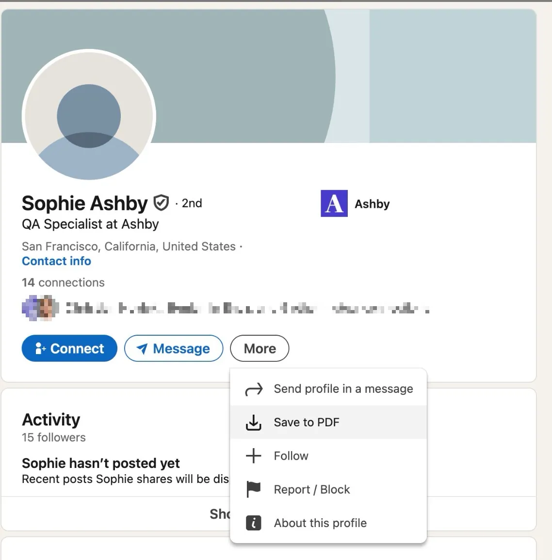Image resolution: width=552 pixels, height=560 pixels.
Task: View the 14 connections list
Action: (63, 282)
